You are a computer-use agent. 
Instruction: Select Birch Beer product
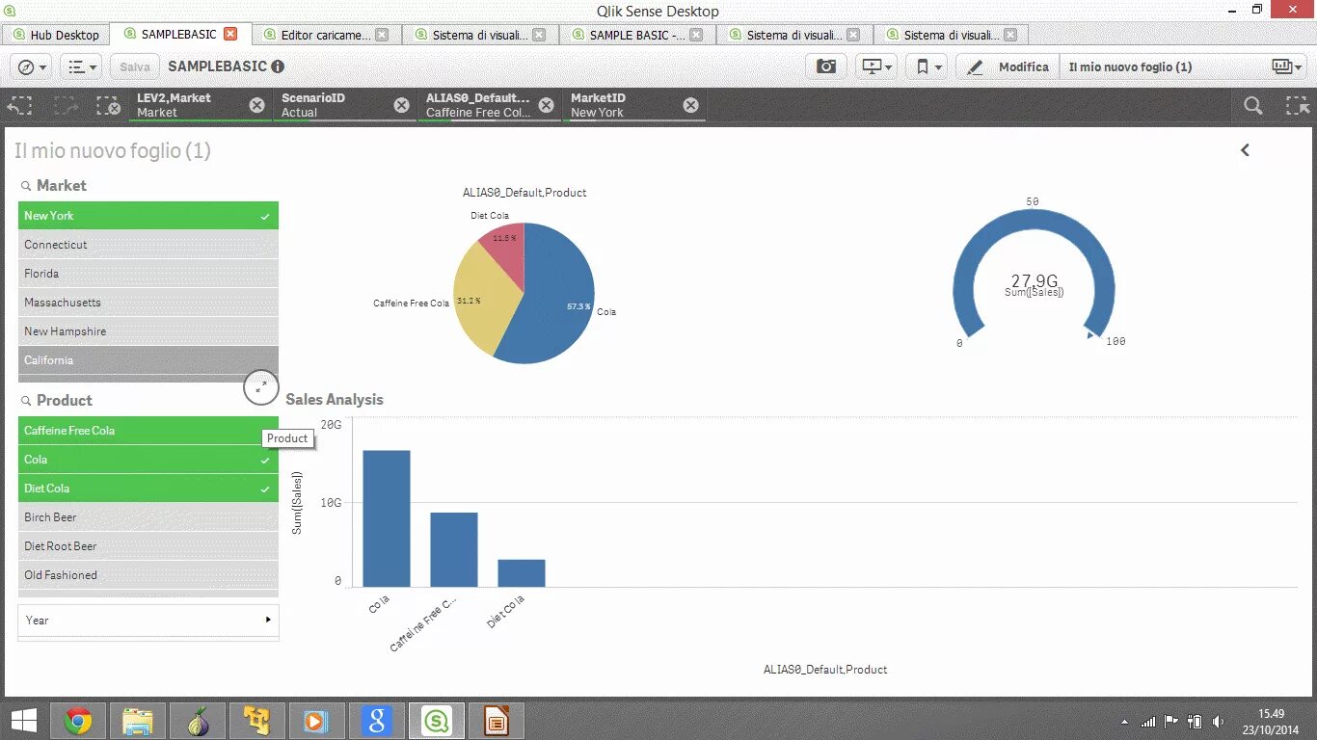pyautogui.click(x=148, y=517)
